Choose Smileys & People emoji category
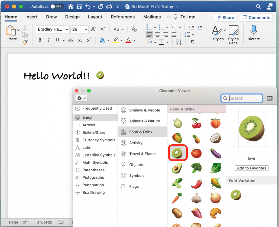Image resolution: width=279 pixels, height=227 pixels. pos(142,110)
